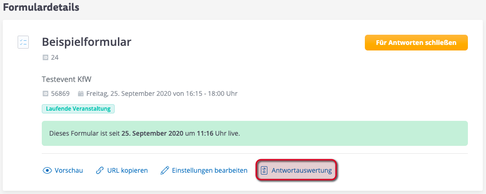
Task: Click the form checklist icon beside Beispielformular
Action: tap(23, 43)
